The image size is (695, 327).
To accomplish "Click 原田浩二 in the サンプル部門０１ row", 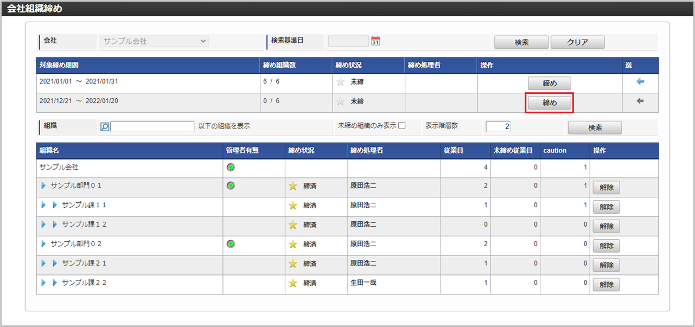I will 364,185.
